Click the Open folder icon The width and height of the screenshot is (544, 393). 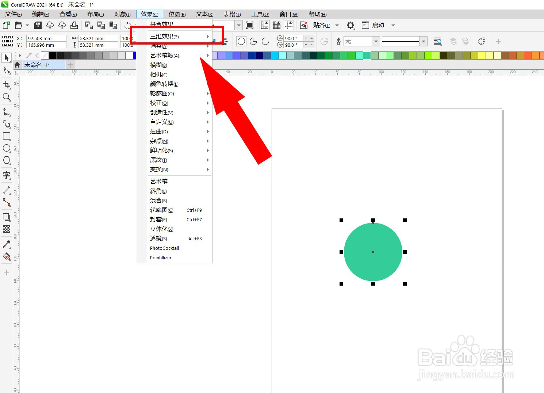pyautogui.click(x=18, y=25)
